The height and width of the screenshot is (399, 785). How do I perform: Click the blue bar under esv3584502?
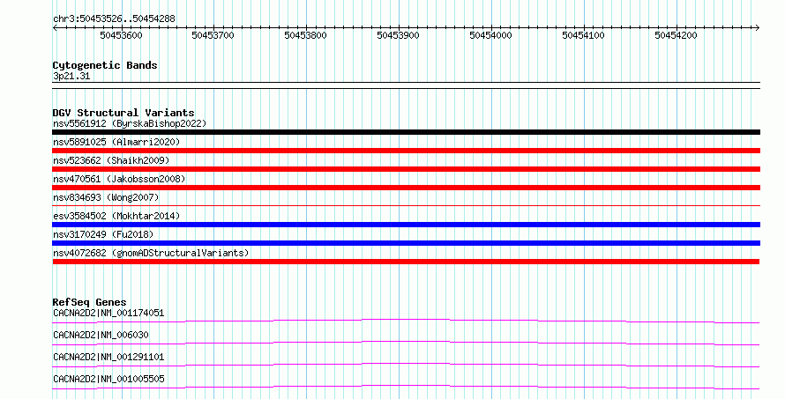406,225
